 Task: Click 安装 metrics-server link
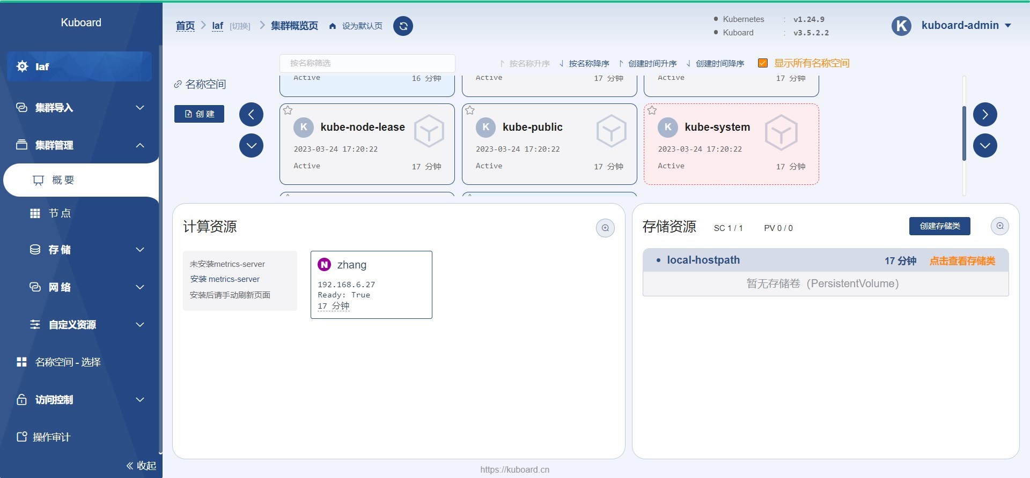click(x=225, y=279)
